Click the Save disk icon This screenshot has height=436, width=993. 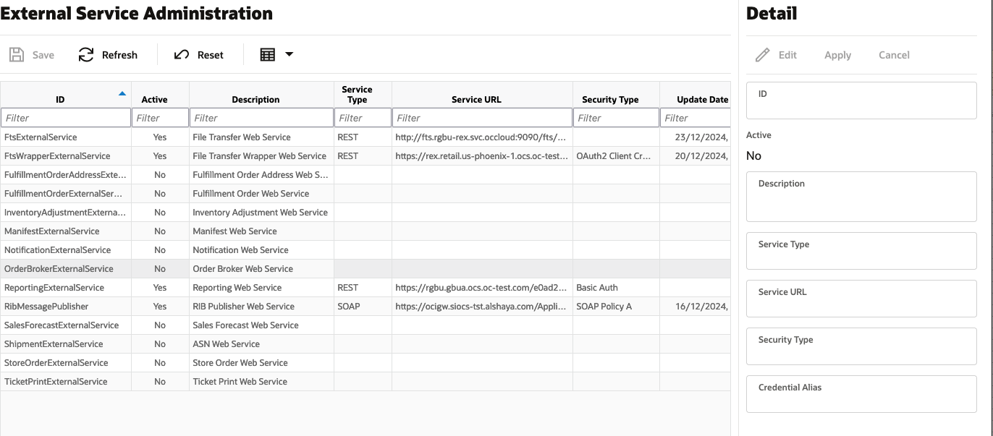(16, 55)
